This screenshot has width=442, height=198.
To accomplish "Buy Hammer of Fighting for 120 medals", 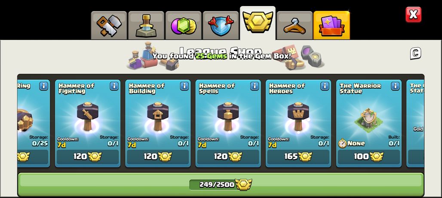I will tap(88, 157).
